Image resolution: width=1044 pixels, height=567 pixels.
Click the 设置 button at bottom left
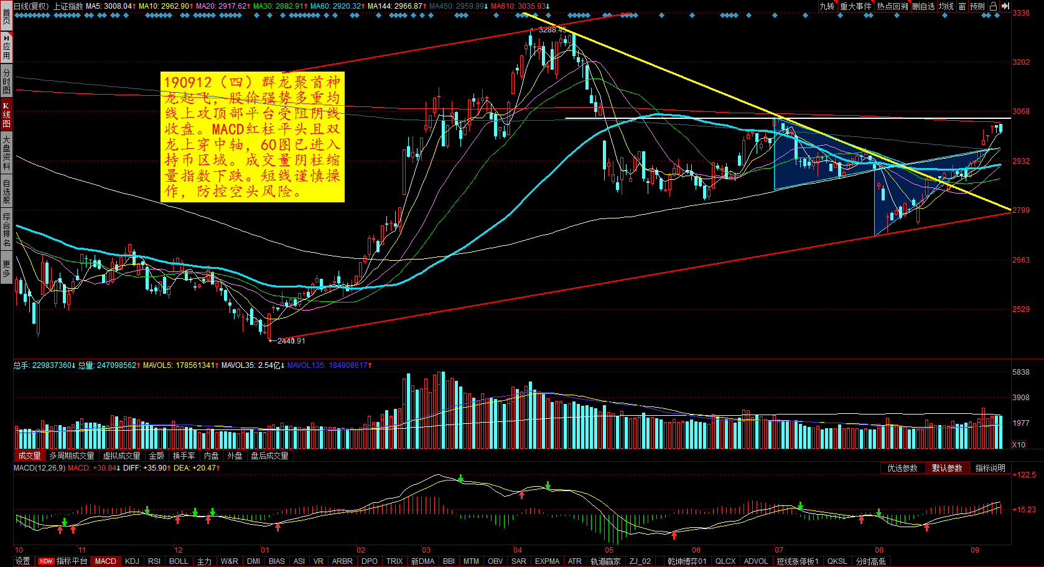tap(23, 561)
